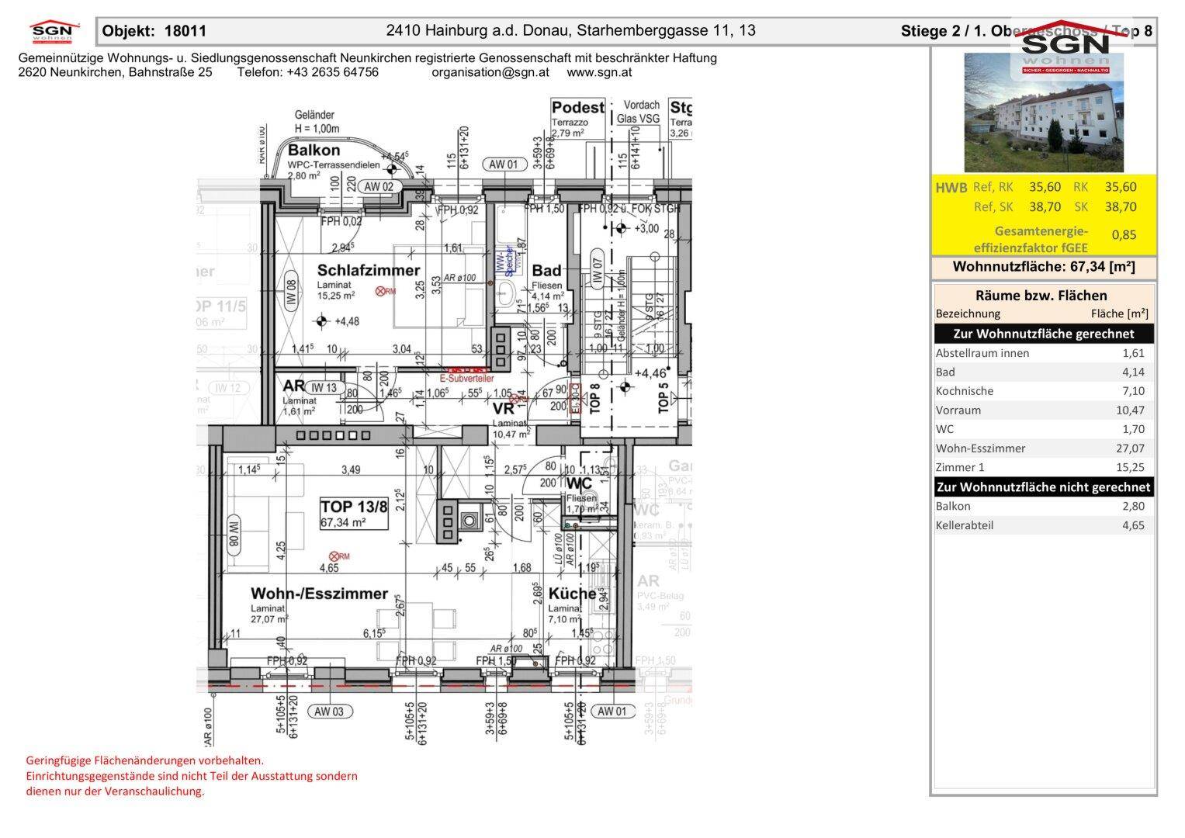Select the Starhemberggasse 11, 13 address text
The width and height of the screenshot is (1185, 838).
click(666, 30)
